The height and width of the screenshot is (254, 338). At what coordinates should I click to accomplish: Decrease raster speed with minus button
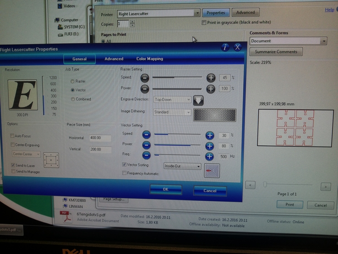145,78
